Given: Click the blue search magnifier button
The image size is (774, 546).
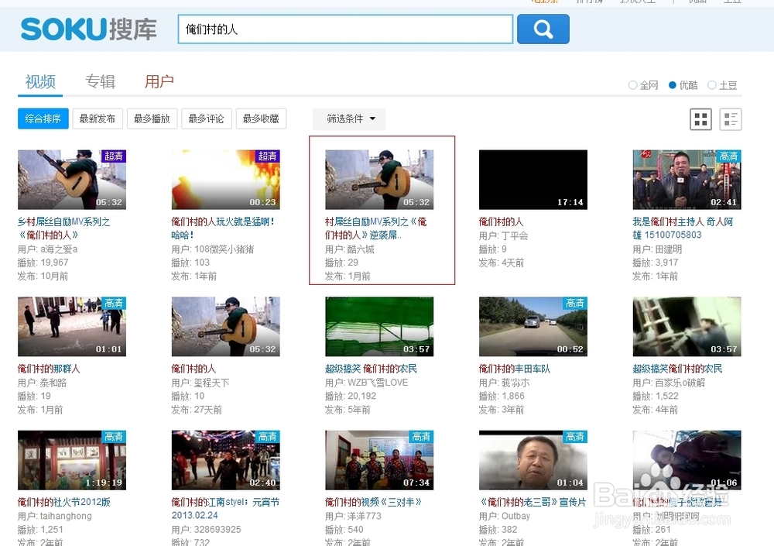Looking at the screenshot, I should point(543,29).
